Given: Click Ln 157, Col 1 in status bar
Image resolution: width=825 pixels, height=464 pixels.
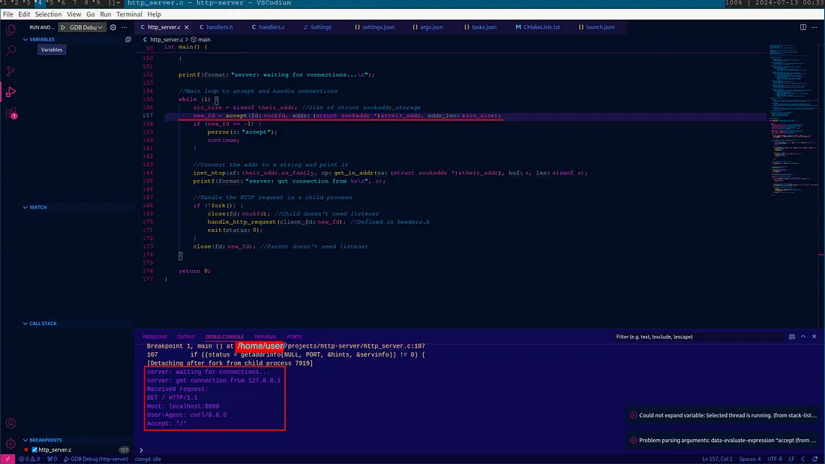Looking at the screenshot, I should 717,459.
